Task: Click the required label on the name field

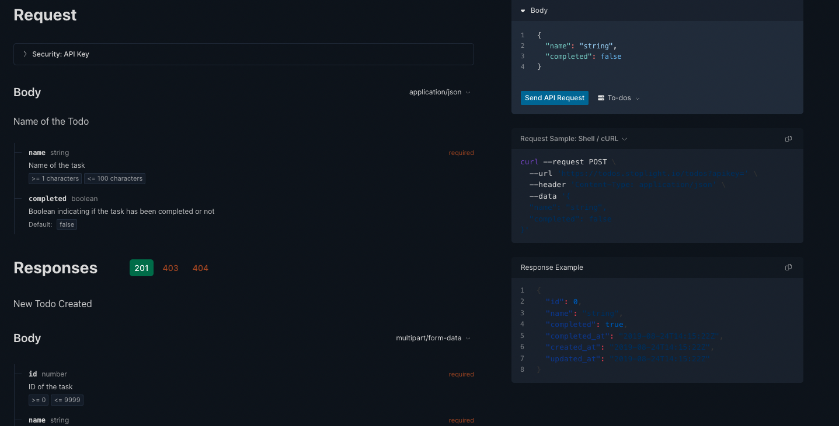Action: pos(461,152)
